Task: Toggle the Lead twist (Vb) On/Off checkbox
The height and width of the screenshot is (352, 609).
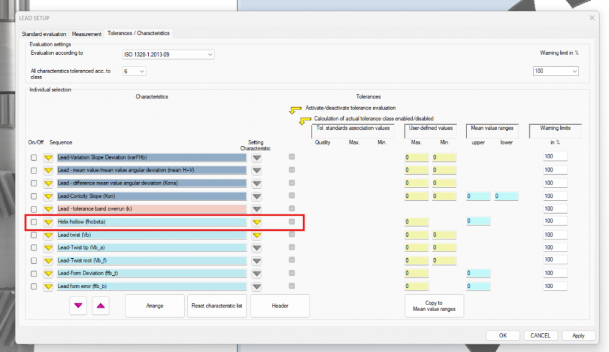Action: (34, 235)
